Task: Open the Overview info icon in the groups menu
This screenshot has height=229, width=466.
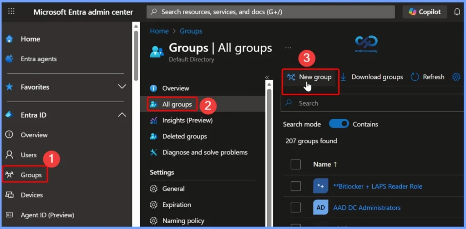Action: point(154,88)
